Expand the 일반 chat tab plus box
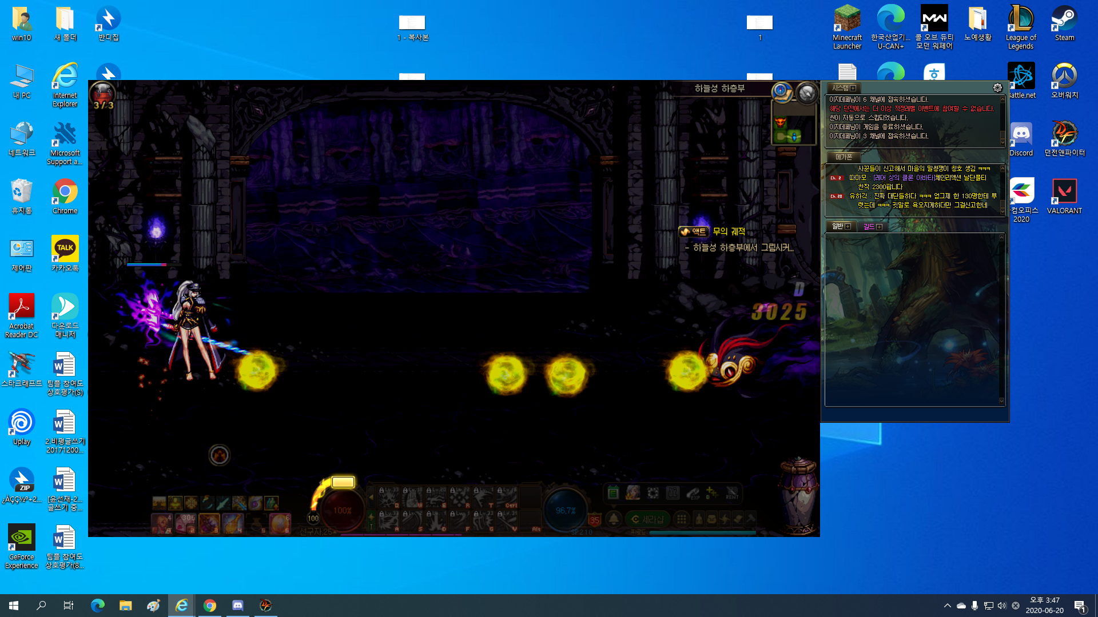Viewport: 1098px width, 617px height. [x=848, y=227]
